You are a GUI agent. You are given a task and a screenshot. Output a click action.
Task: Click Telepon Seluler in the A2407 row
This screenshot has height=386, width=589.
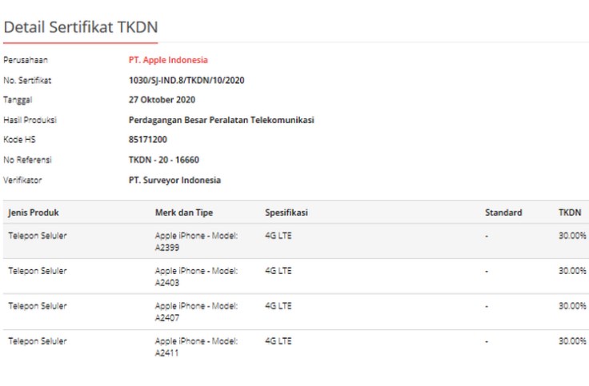38,306
